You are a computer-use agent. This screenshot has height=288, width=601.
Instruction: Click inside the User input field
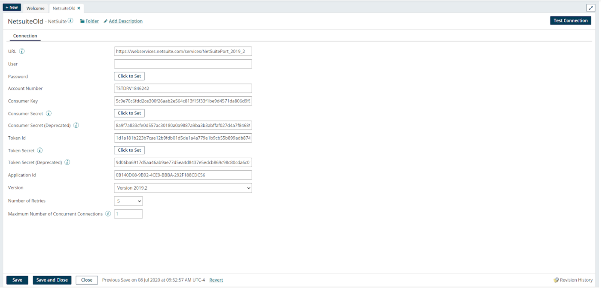click(x=183, y=63)
